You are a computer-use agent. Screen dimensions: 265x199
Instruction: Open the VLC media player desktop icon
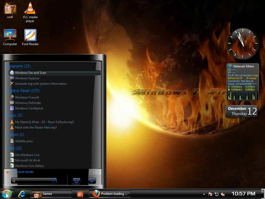(30, 12)
